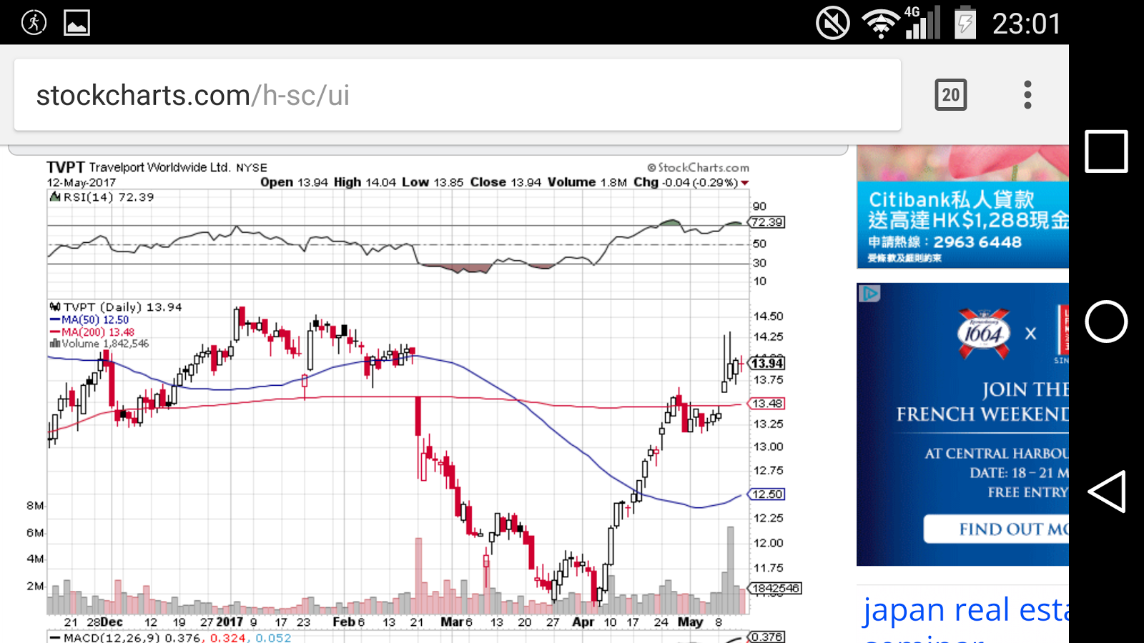Screen dimensions: 1144x643
Task: Click the 14.50 price level on the axis
Action: [768, 316]
